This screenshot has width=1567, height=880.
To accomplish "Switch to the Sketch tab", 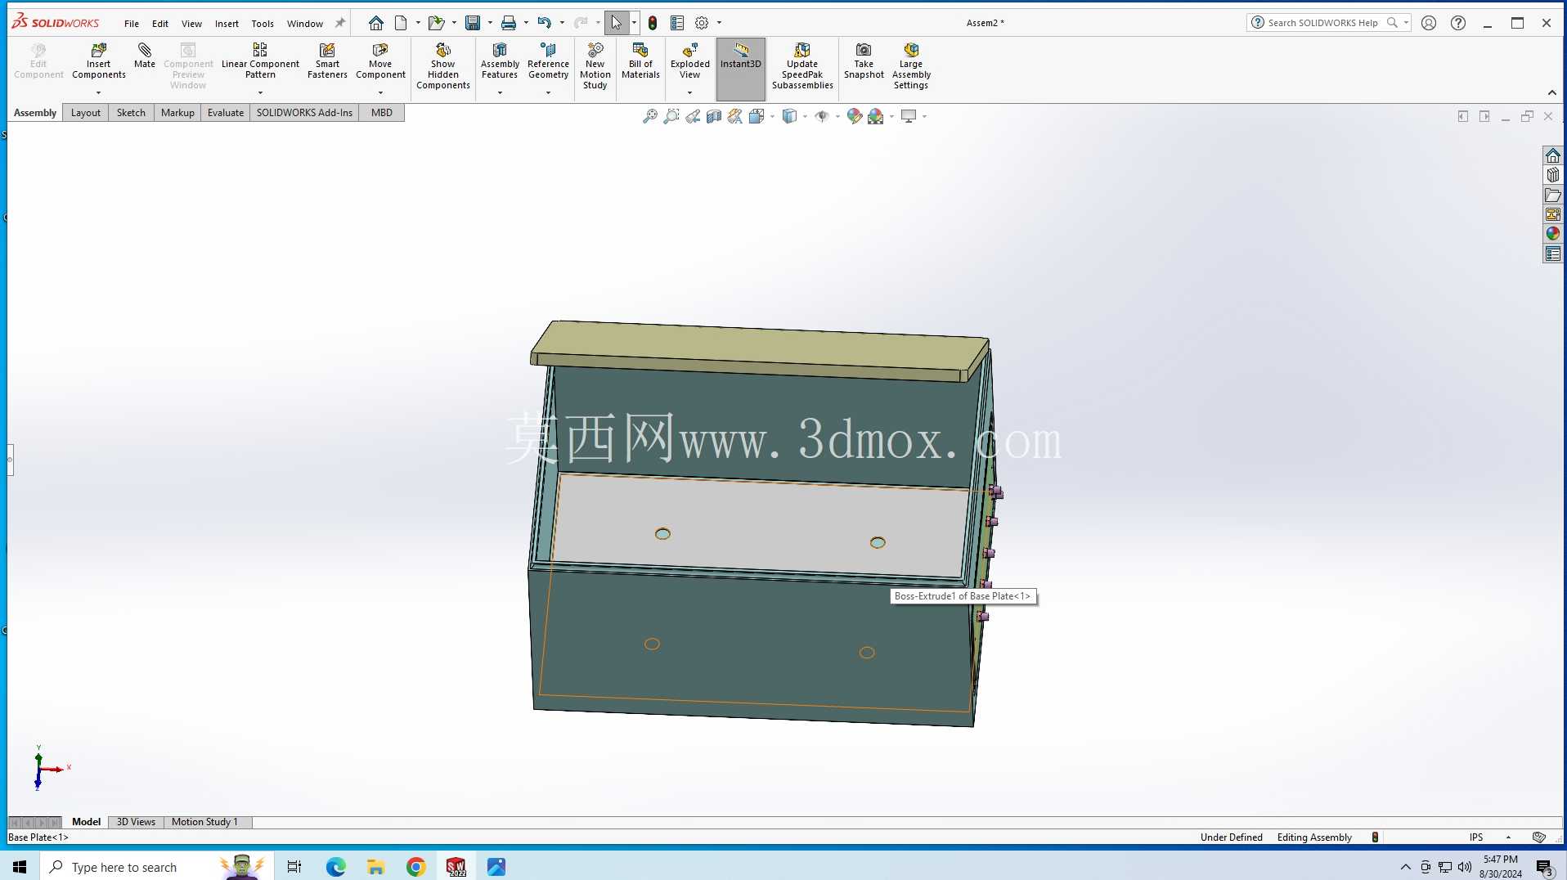I will [x=131, y=113].
